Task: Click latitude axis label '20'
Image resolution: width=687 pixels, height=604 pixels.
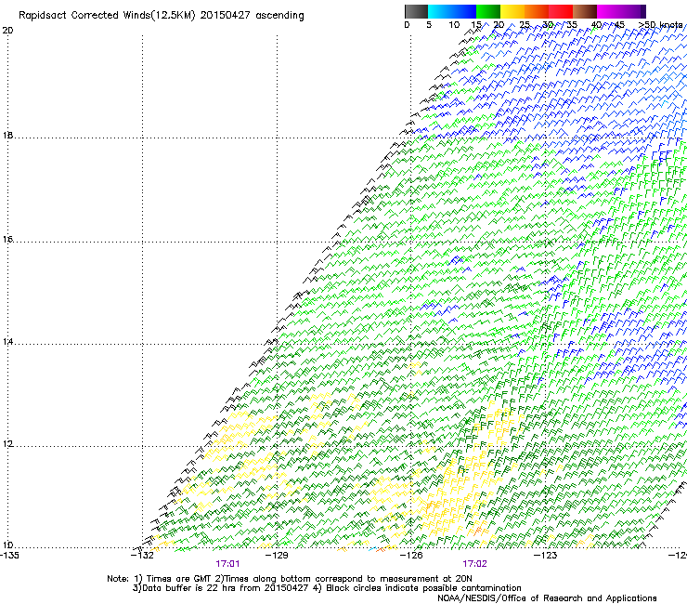Action: (x=7, y=31)
